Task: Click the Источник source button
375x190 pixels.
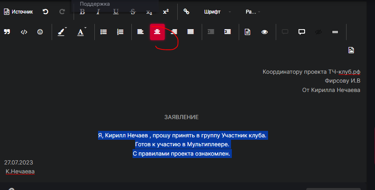Action: tap(18, 12)
